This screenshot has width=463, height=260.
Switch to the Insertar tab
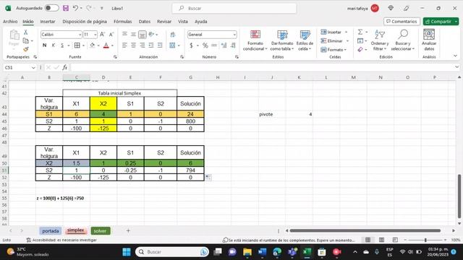pyautogui.click(x=48, y=22)
